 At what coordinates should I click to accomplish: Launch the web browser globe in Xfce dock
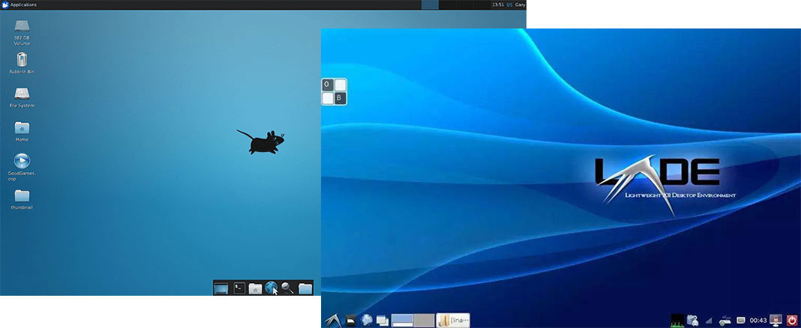[x=271, y=288]
